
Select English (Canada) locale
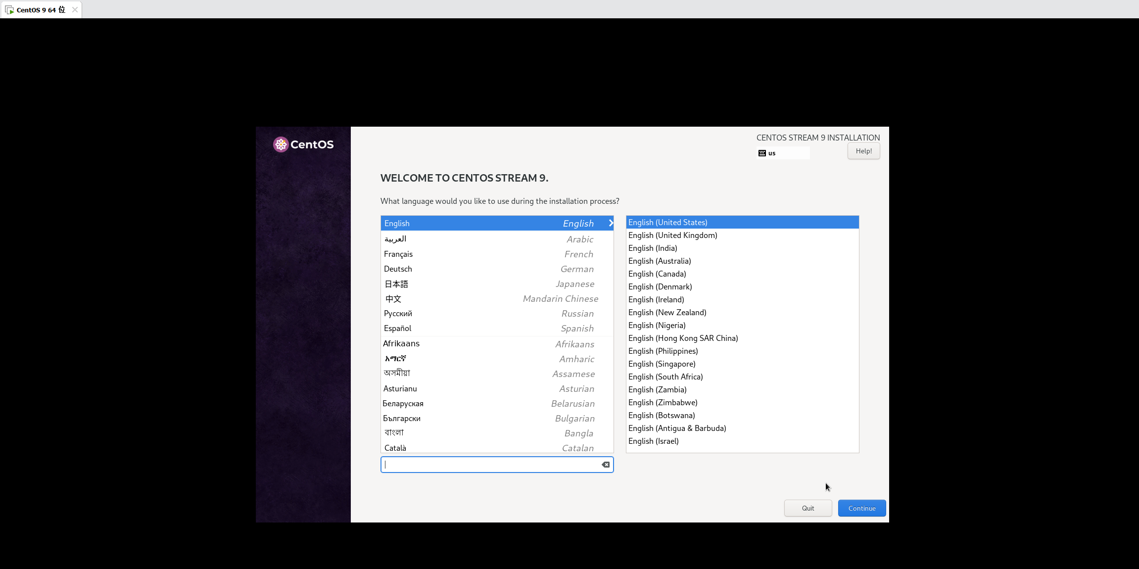(x=657, y=274)
